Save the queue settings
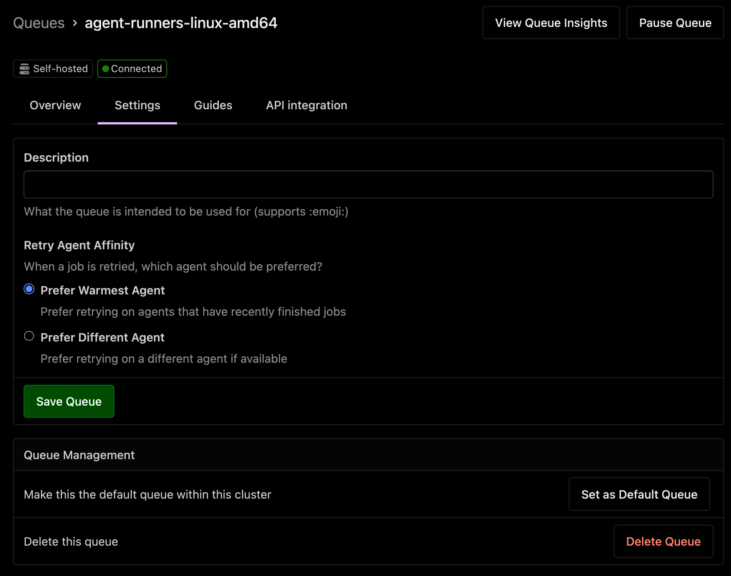Image resolution: width=731 pixels, height=576 pixels. 69,401
